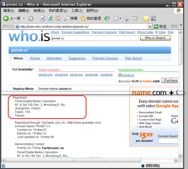Screen dimensions: 188x169
Task: Open the 我的最愛(A) menu
Action: point(58,11)
